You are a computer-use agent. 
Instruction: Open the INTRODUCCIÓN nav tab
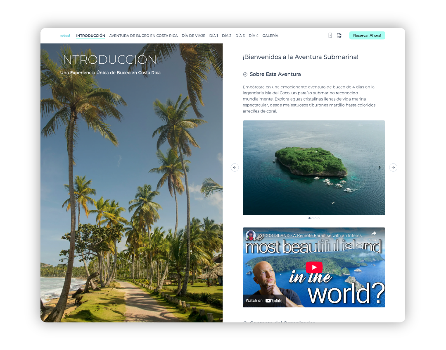coord(90,36)
